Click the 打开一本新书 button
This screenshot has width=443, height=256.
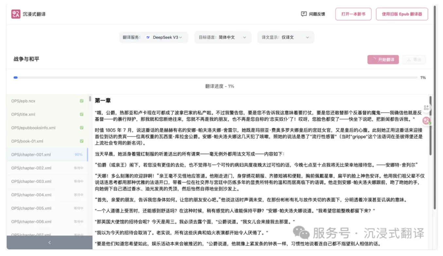353,14
